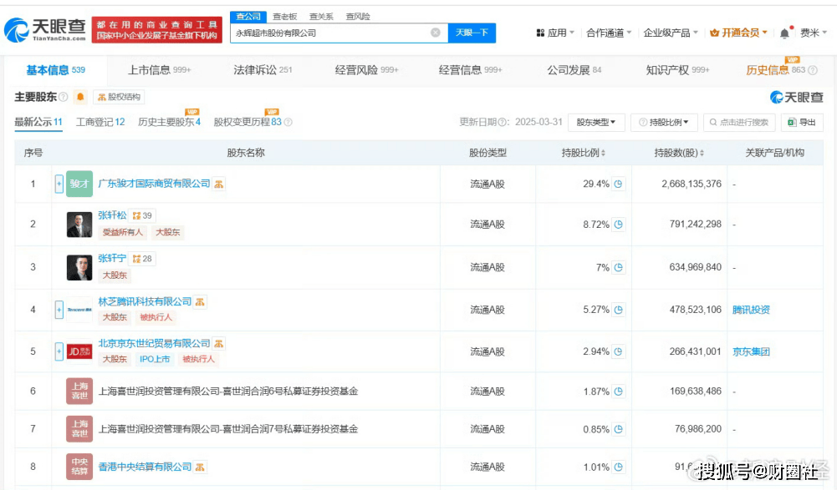Expand the 广东骏才国际商贸有限公司 row
Screen dimensions: 837x490
pos(59,184)
